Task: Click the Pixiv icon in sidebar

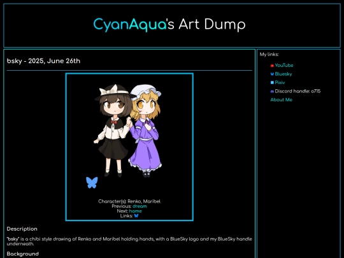Action: (272, 83)
